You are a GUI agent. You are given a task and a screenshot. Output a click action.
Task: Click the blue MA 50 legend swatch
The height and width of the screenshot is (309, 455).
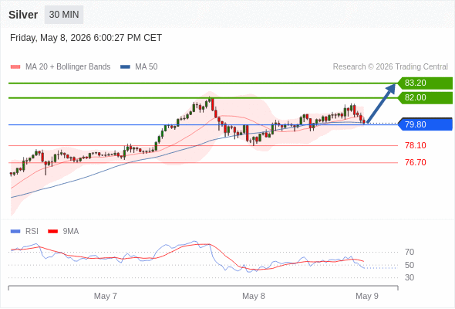click(125, 67)
